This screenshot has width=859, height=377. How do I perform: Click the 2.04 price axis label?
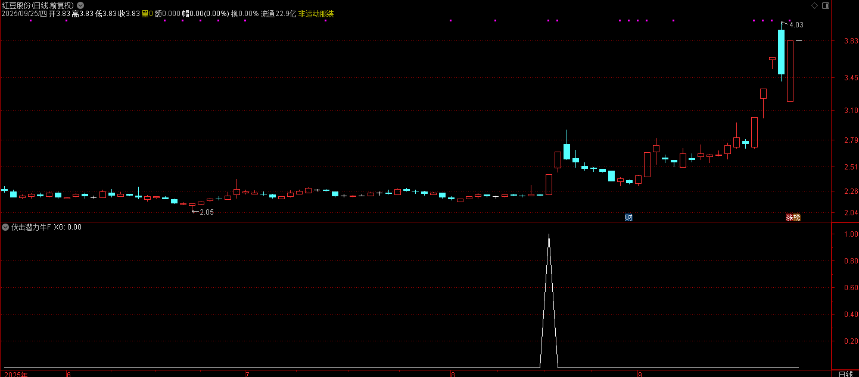tap(850, 212)
